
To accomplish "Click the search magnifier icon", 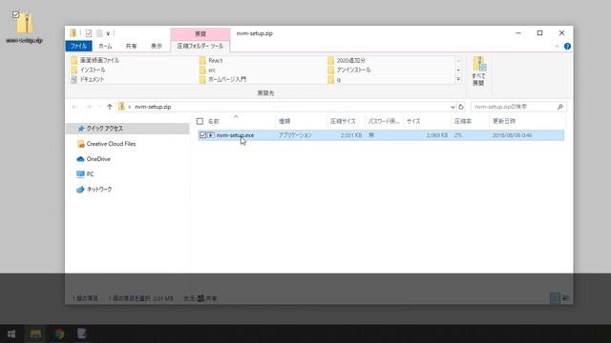I will coord(560,107).
